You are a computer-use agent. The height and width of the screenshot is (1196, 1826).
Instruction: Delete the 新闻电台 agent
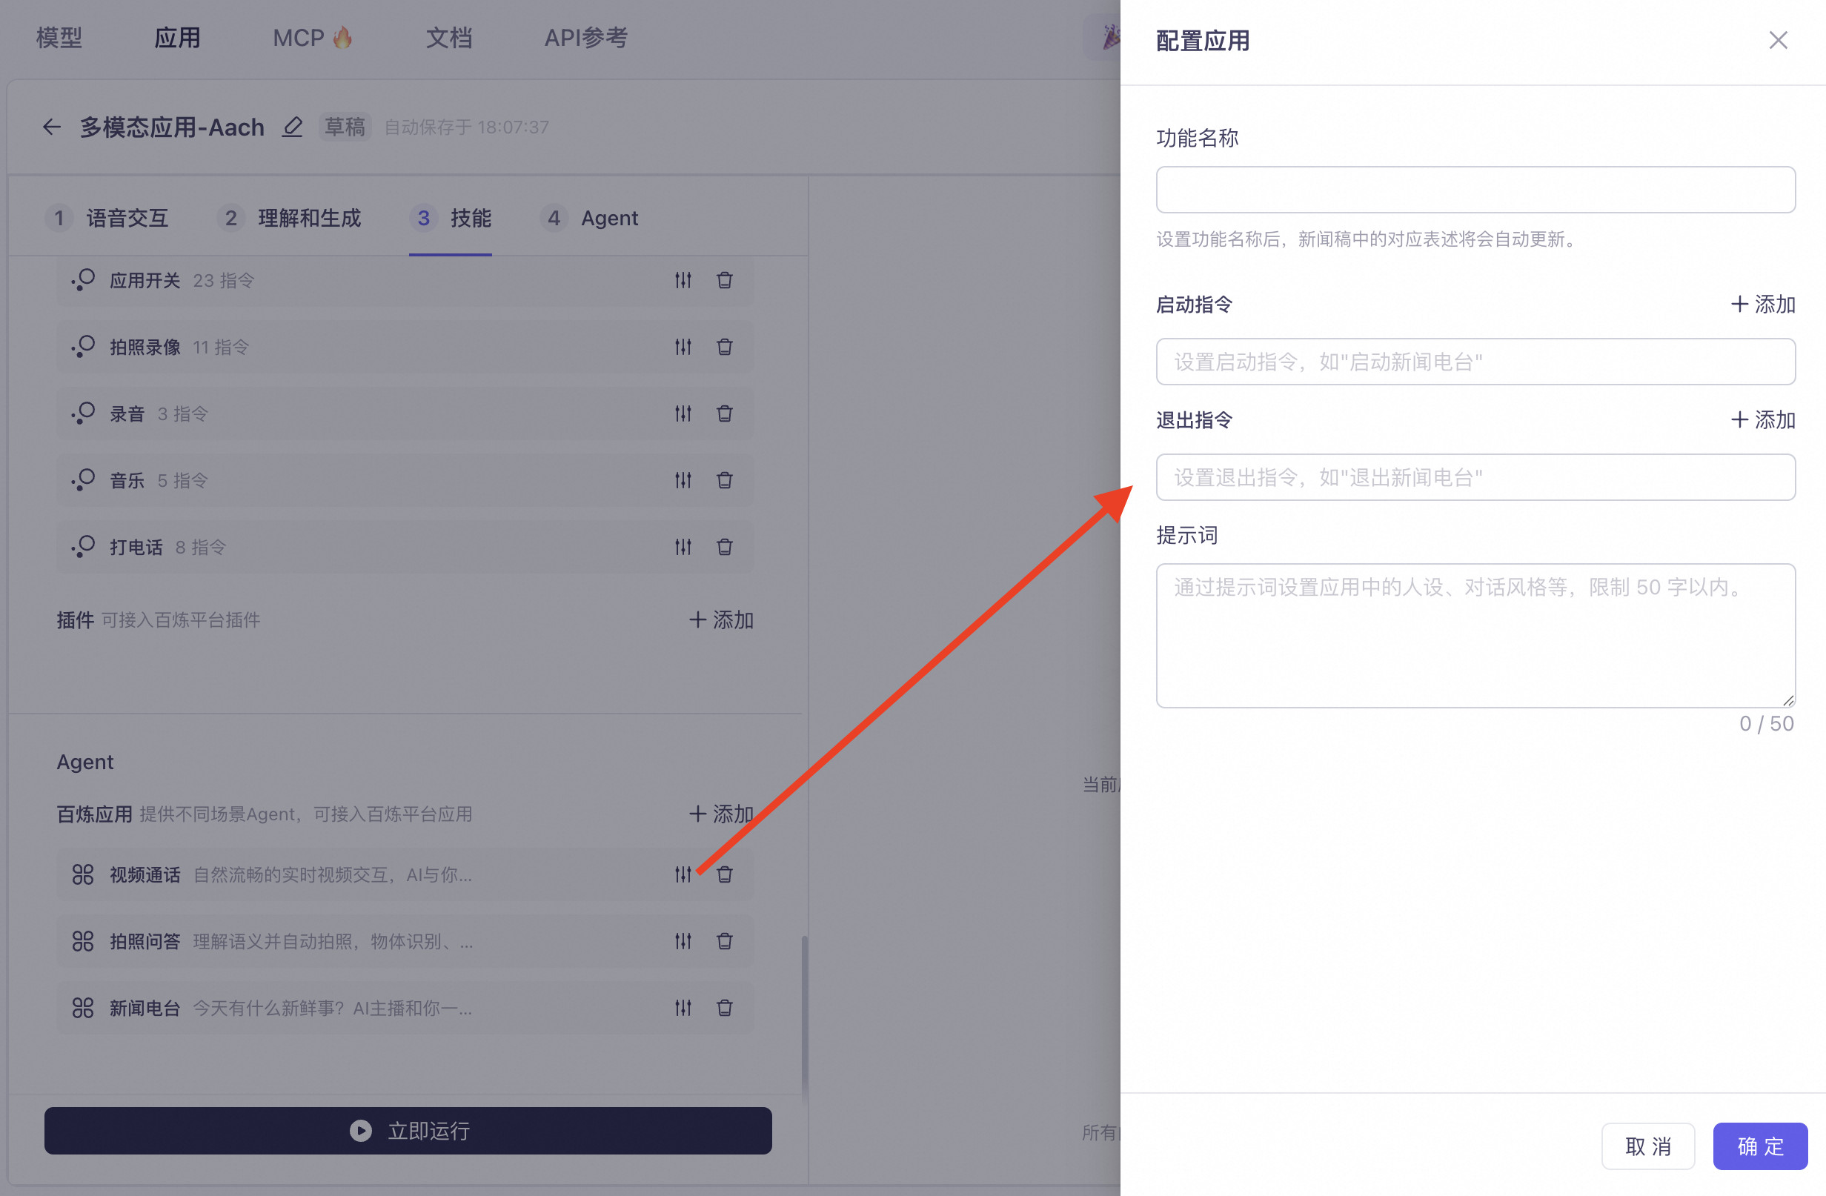click(x=724, y=1007)
